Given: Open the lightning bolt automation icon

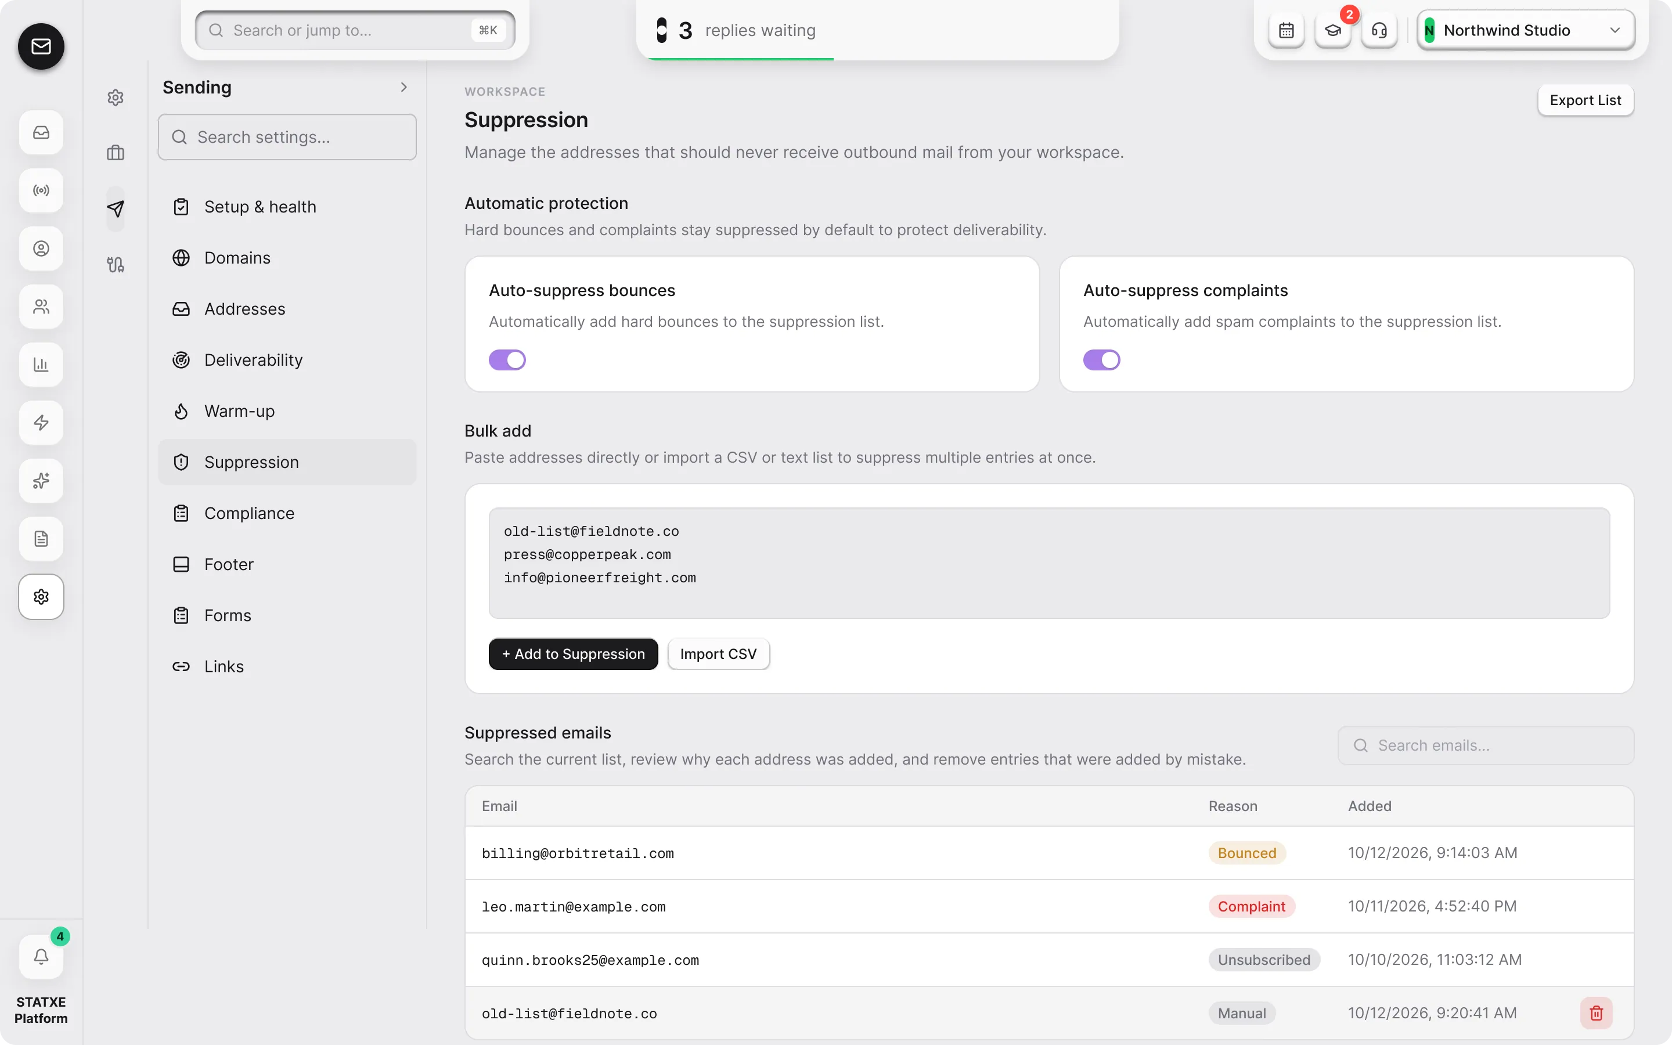Looking at the screenshot, I should (41, 422).
